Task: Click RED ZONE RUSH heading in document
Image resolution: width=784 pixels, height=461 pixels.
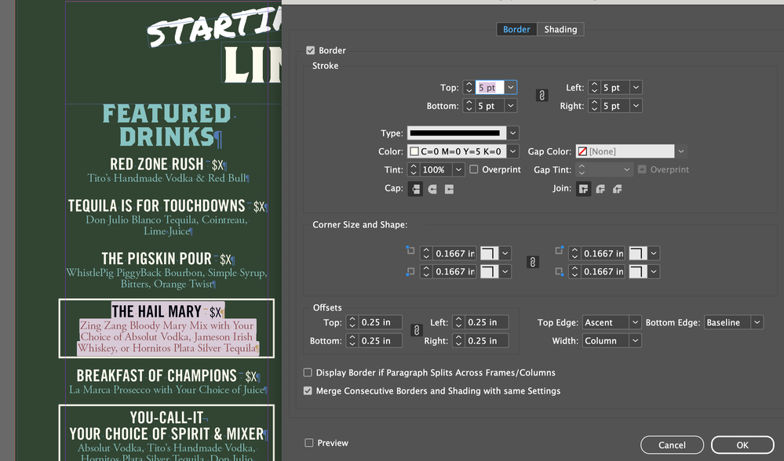Action: [156, 165]
